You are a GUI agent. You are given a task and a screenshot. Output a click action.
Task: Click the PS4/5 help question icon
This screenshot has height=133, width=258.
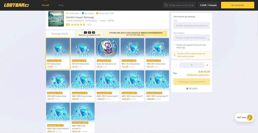click(x=184, y=48)
